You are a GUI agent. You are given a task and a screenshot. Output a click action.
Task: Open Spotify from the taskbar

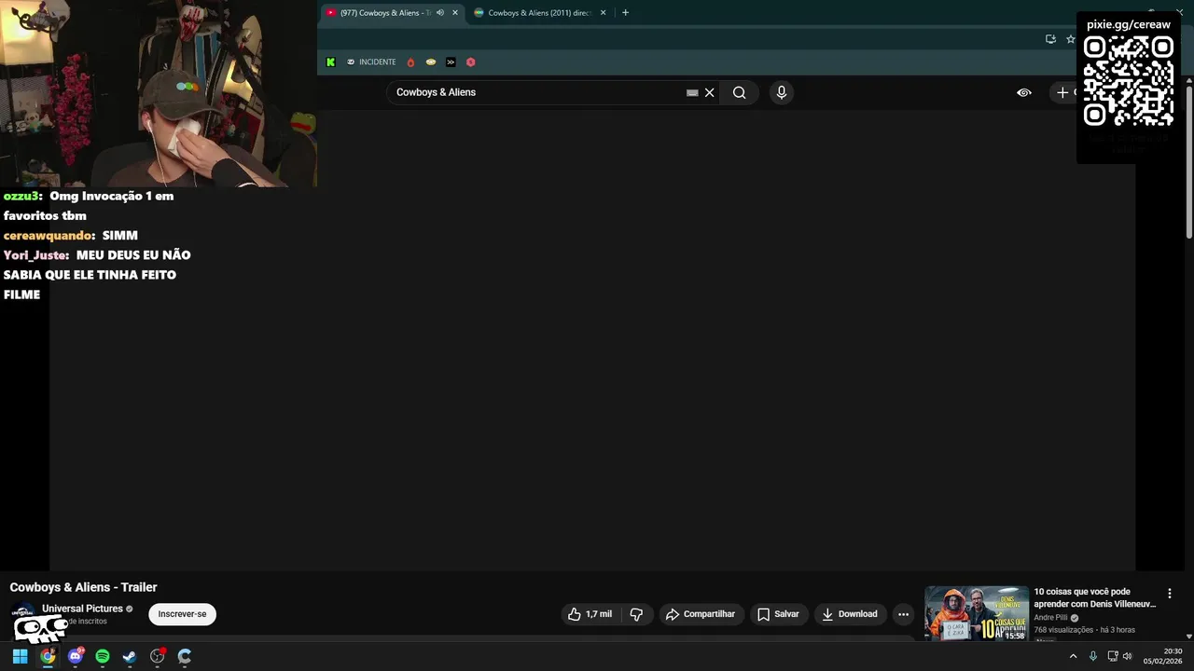(x=103, y=656)
